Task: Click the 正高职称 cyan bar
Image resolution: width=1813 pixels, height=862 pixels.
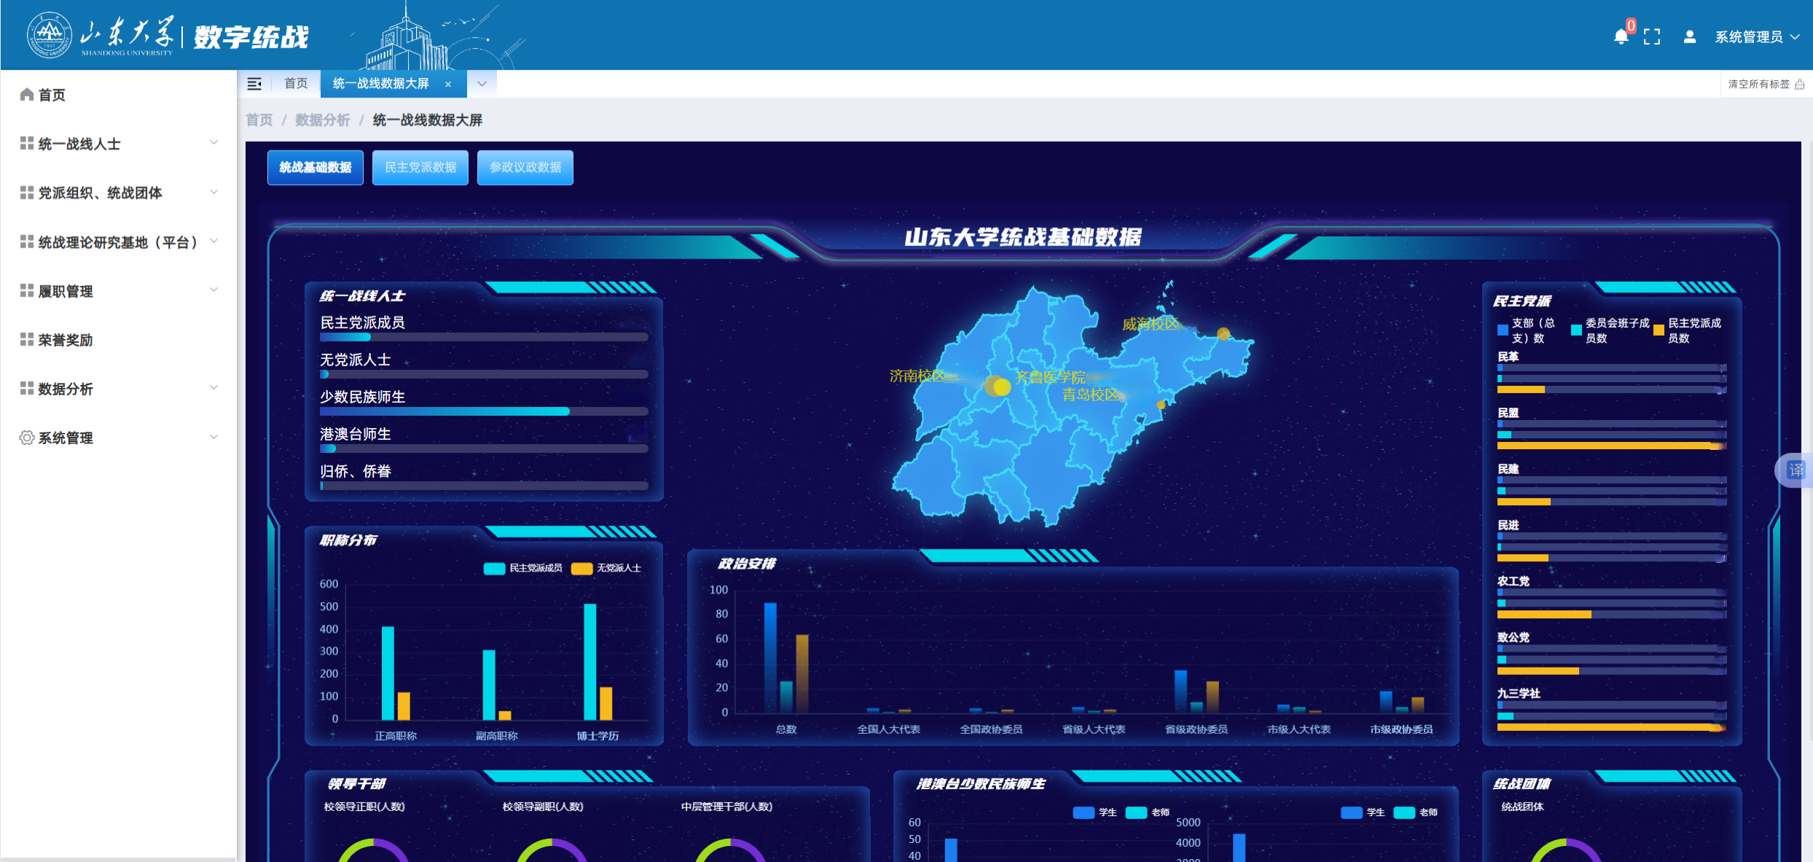Action: (x=388, y=673)
